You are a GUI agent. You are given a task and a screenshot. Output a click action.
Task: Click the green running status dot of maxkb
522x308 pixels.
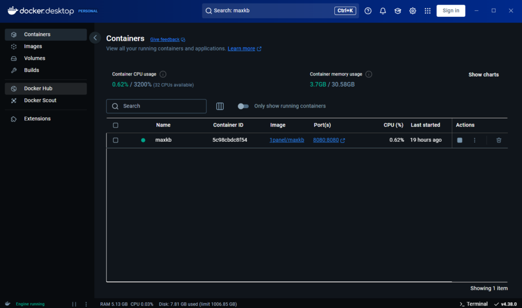pyautogui.click(x=143, y=140)
